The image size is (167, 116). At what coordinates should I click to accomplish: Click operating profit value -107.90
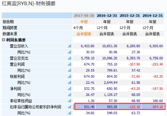pos(134,64)
